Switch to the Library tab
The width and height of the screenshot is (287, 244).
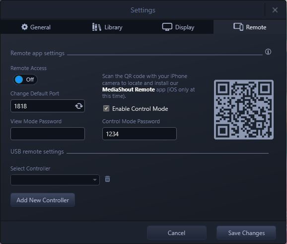tap(107, 27)
